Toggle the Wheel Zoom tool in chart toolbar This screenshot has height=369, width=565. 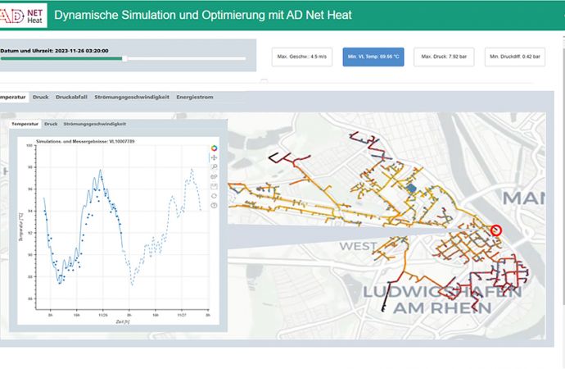(x=214, y=177)
